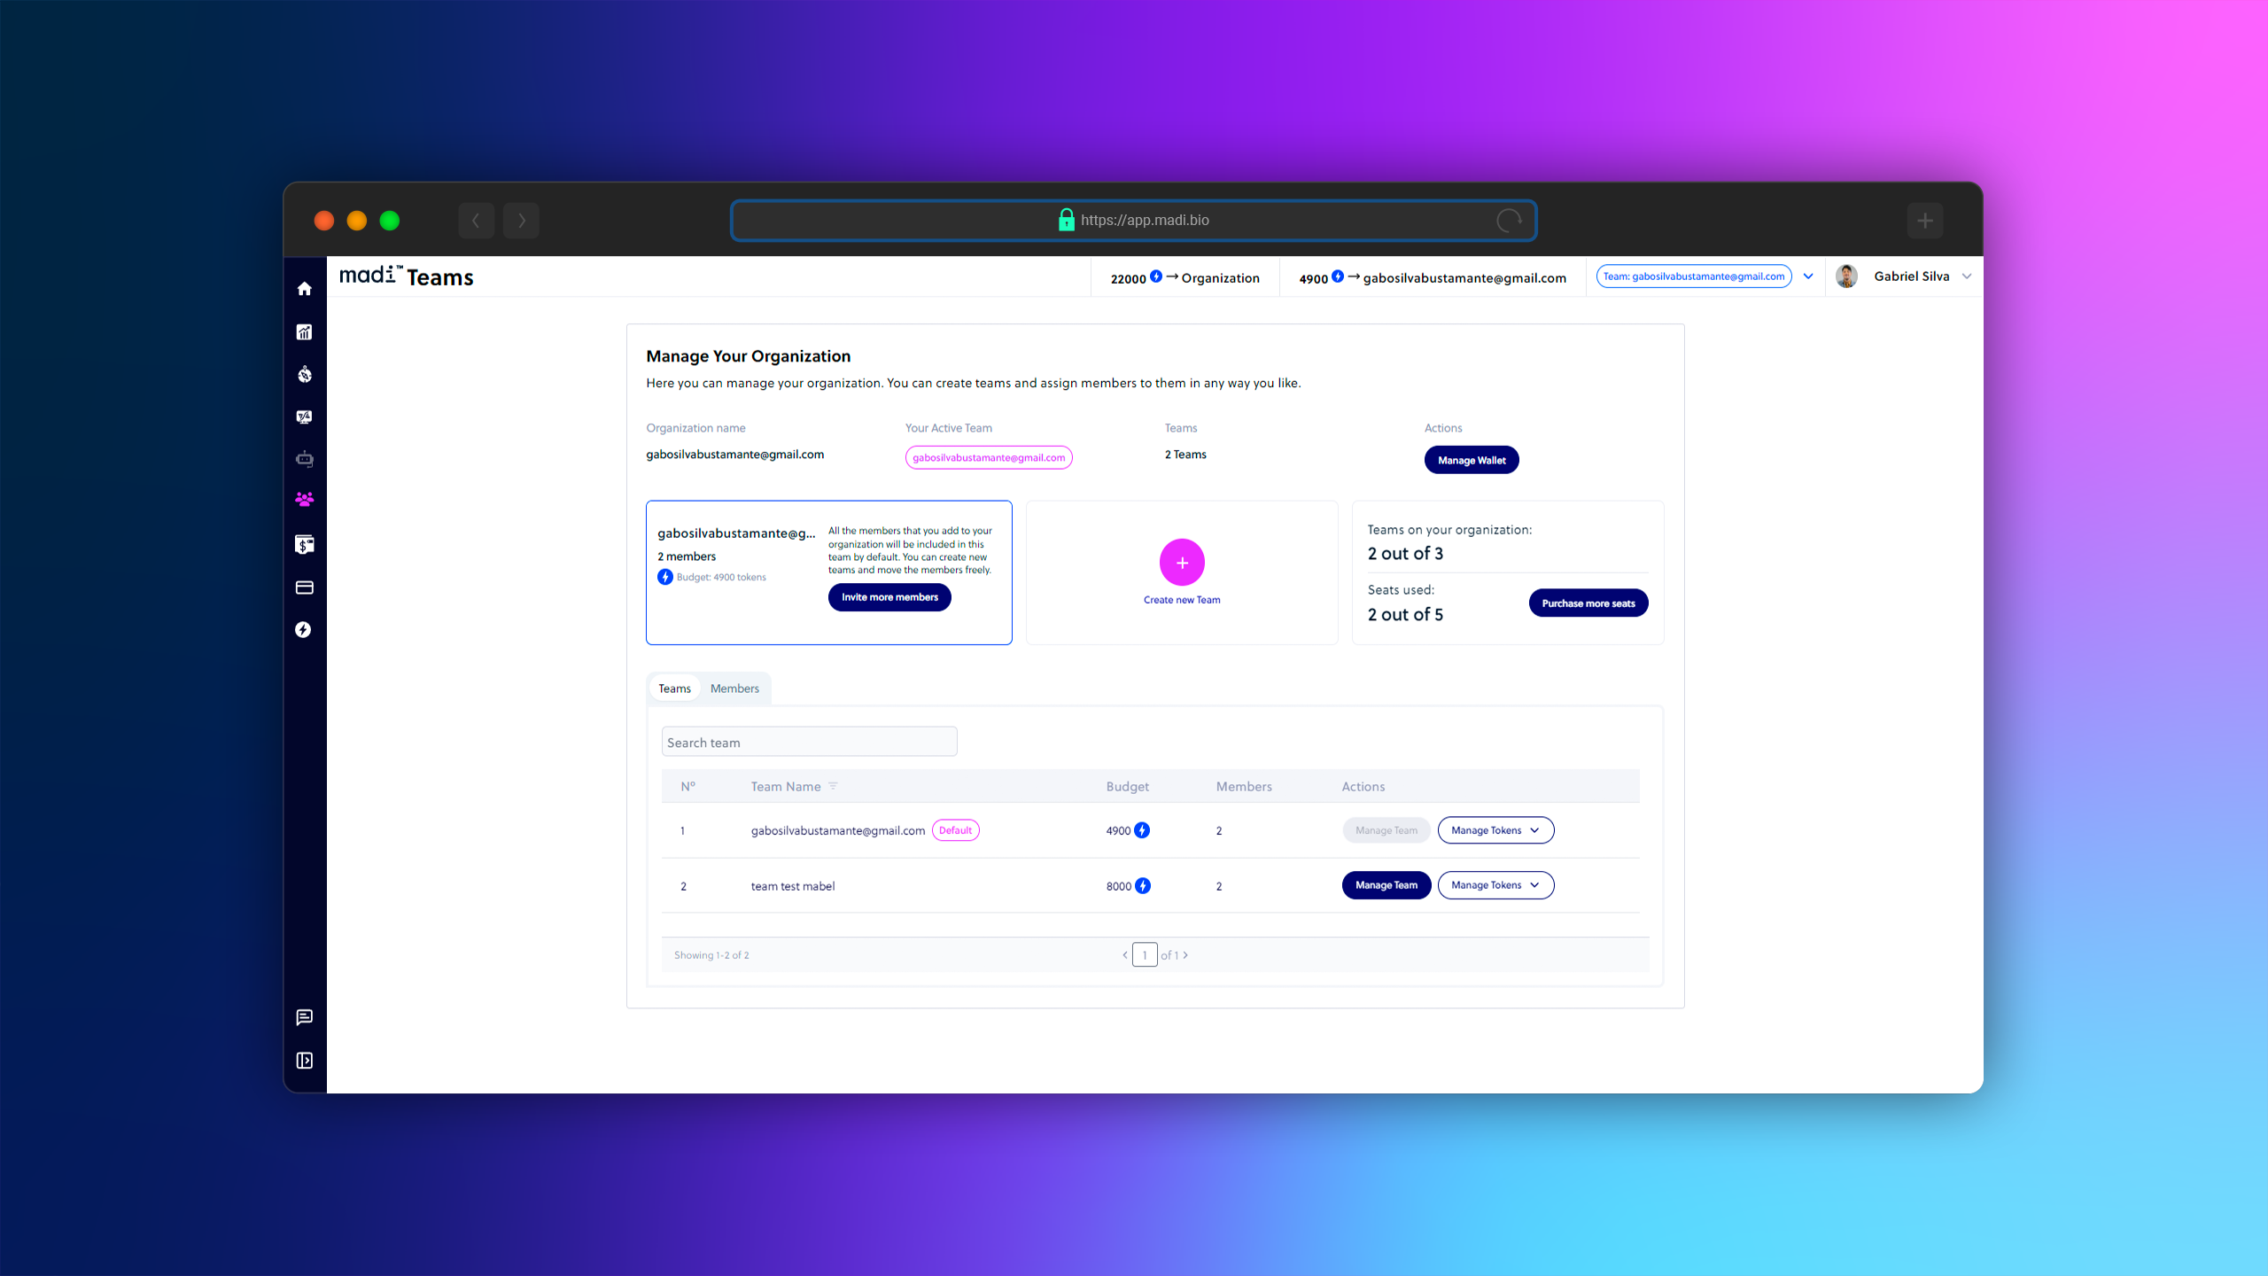Click the search team input field

coord(807,742)
